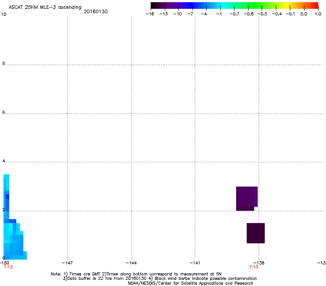Click the longitude -141 axis label
This screenshot has width=326, height=286.
pos(195,263)
